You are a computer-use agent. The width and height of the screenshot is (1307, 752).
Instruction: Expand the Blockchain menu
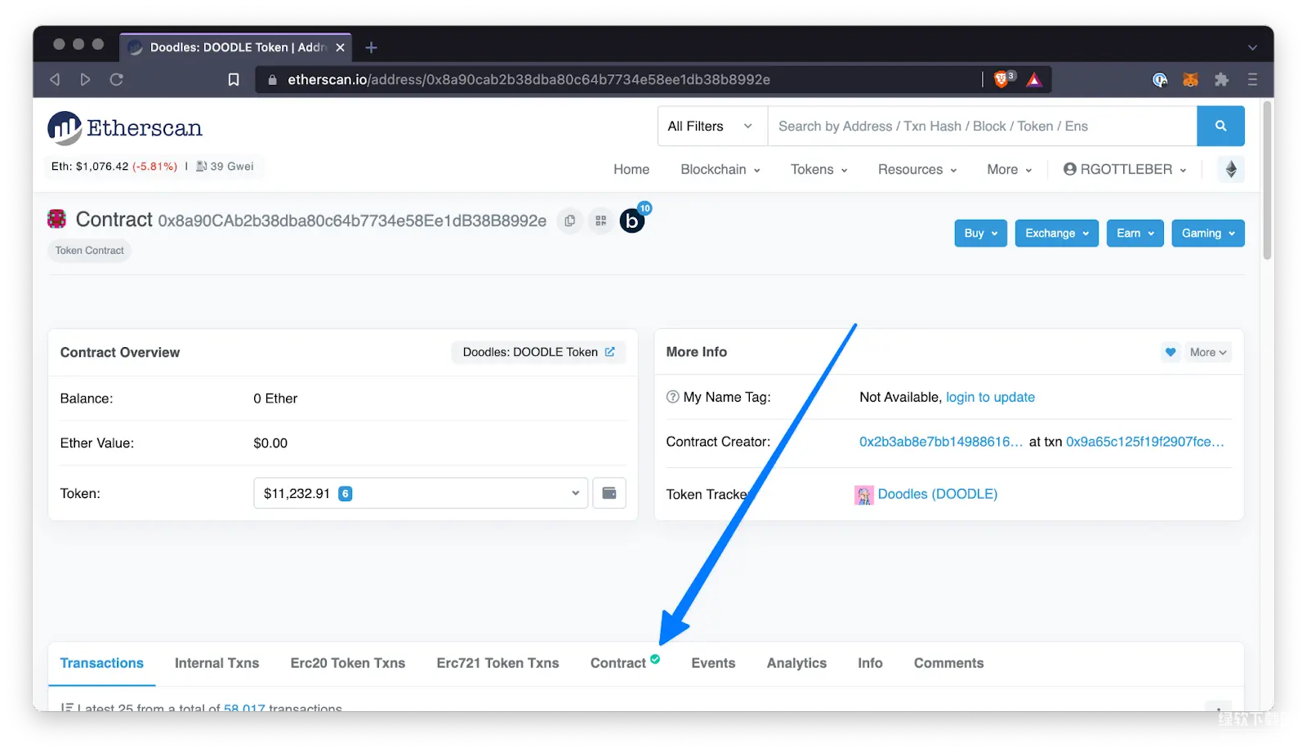720,169
